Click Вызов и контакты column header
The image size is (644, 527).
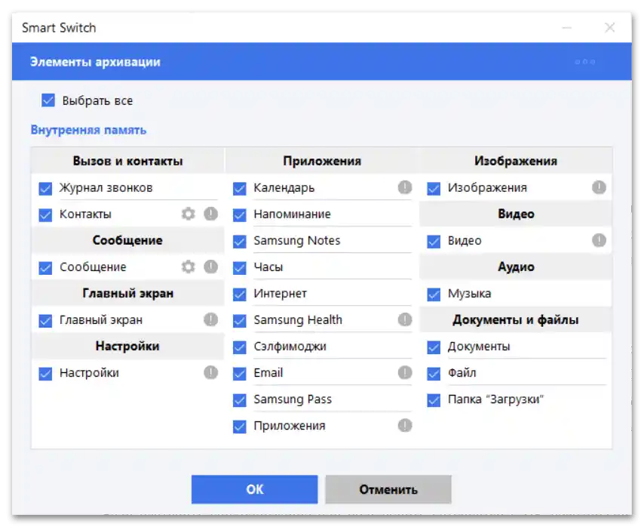pos(127,161)
